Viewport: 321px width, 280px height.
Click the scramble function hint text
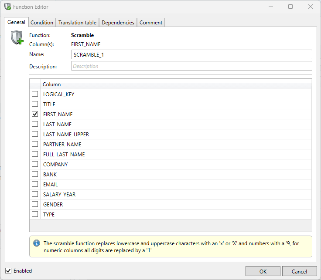click(x=171, y=246)
